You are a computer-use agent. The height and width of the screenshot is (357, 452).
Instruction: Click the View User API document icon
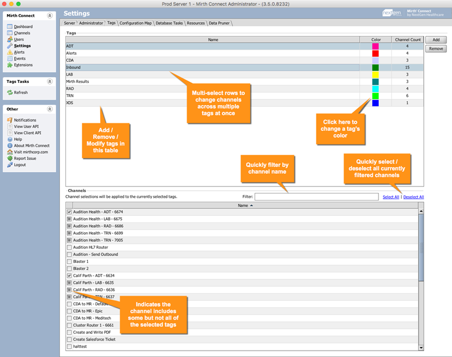(10, 126)
